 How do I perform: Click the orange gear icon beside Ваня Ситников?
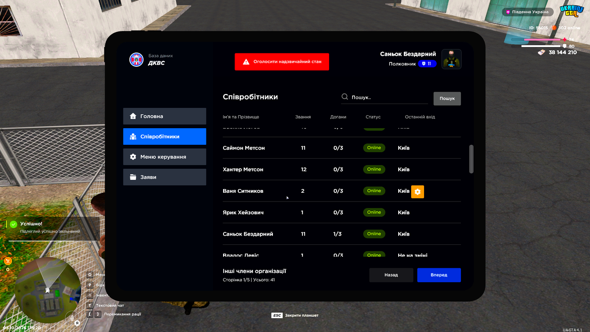coord(418,191)
